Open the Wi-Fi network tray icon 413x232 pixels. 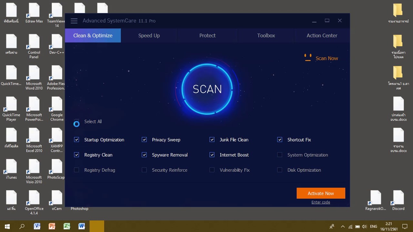[x=350, y=227]
